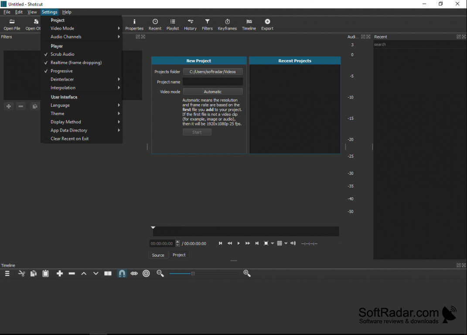
Task: Open the Edit menu
Action: [19, 12]
